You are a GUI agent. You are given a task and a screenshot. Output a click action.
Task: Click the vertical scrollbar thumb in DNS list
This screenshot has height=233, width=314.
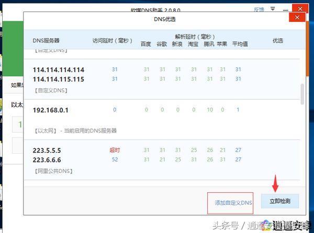[x=302, y=94]
